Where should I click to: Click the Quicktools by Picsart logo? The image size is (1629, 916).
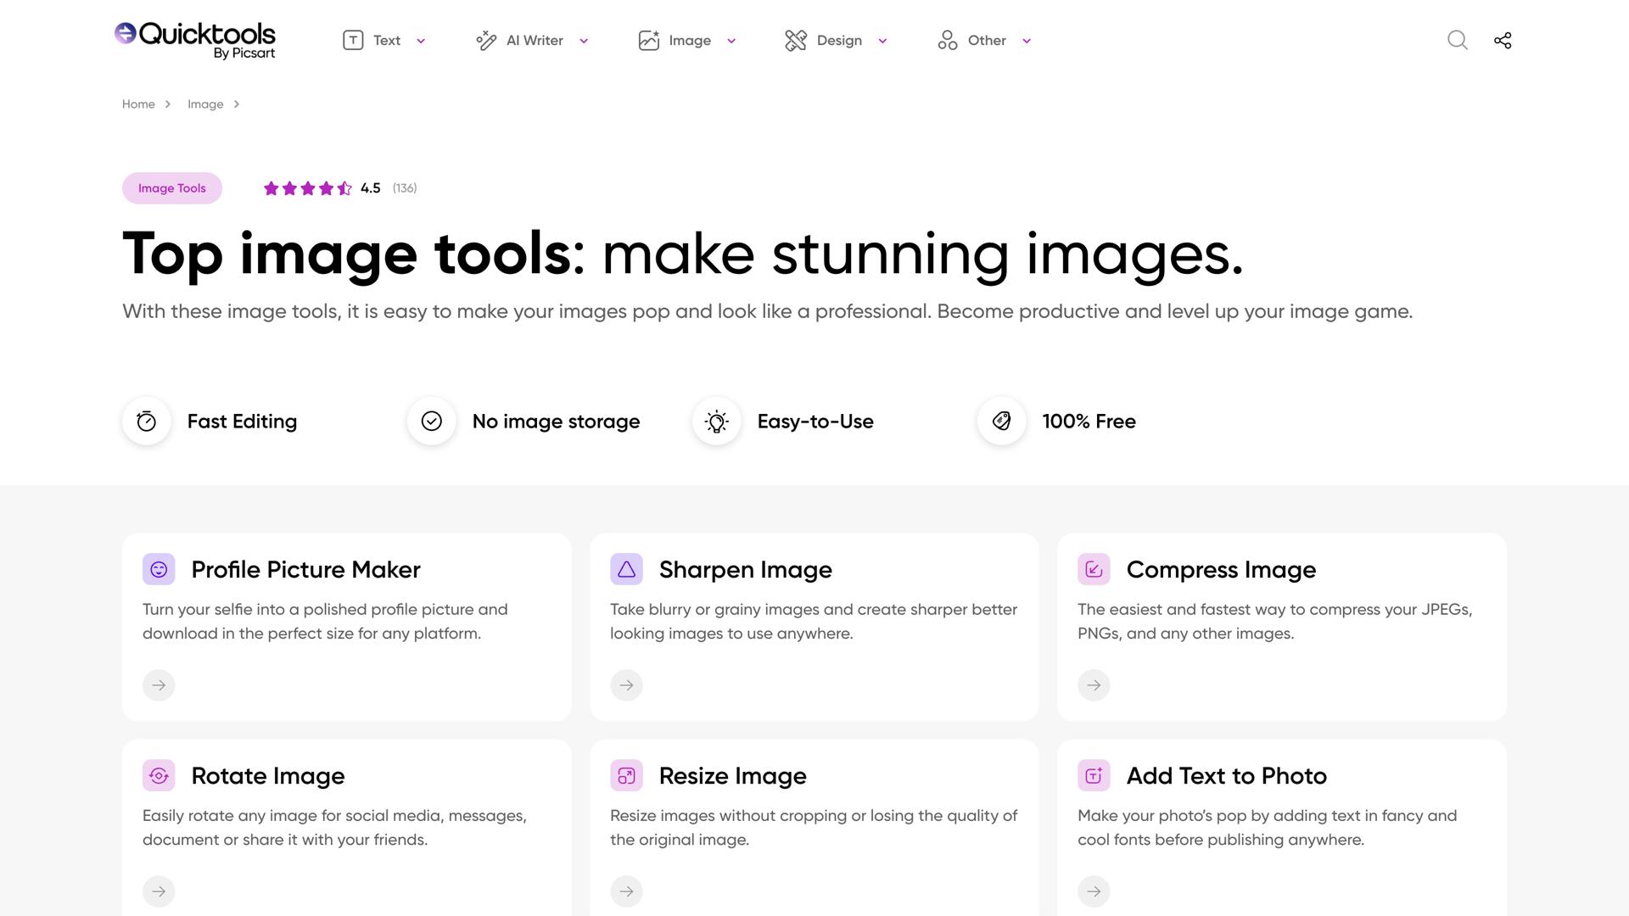tap(195, 40)
